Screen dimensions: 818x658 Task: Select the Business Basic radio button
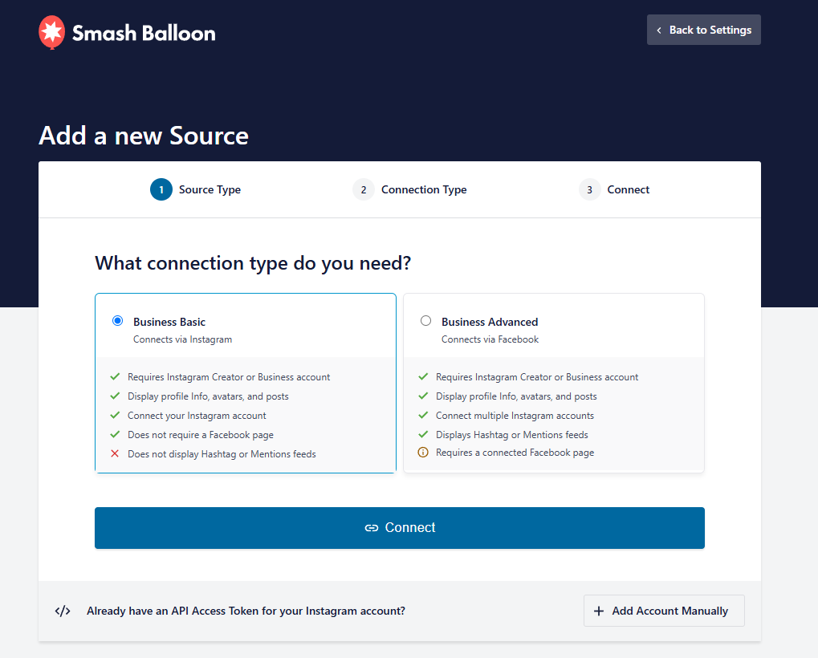pyautogui.click(x=118, y=320)
